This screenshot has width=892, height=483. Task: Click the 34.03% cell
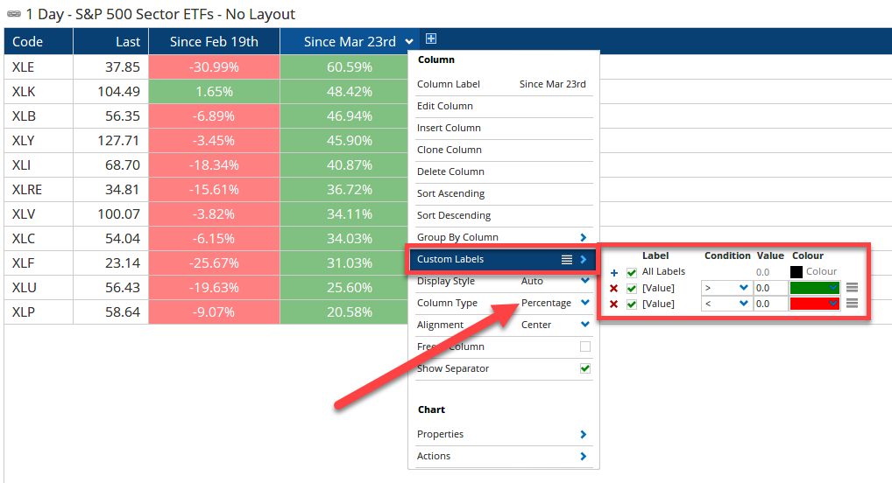(x=344, y=239)
